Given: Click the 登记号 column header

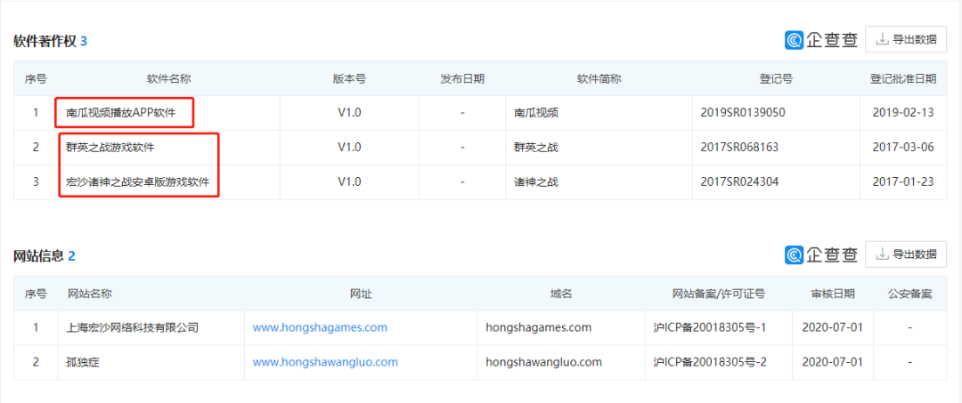Looking at the screenshot, I should coord(776,78).
